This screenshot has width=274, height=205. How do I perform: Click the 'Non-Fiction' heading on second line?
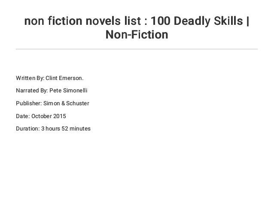click(137, 35)
